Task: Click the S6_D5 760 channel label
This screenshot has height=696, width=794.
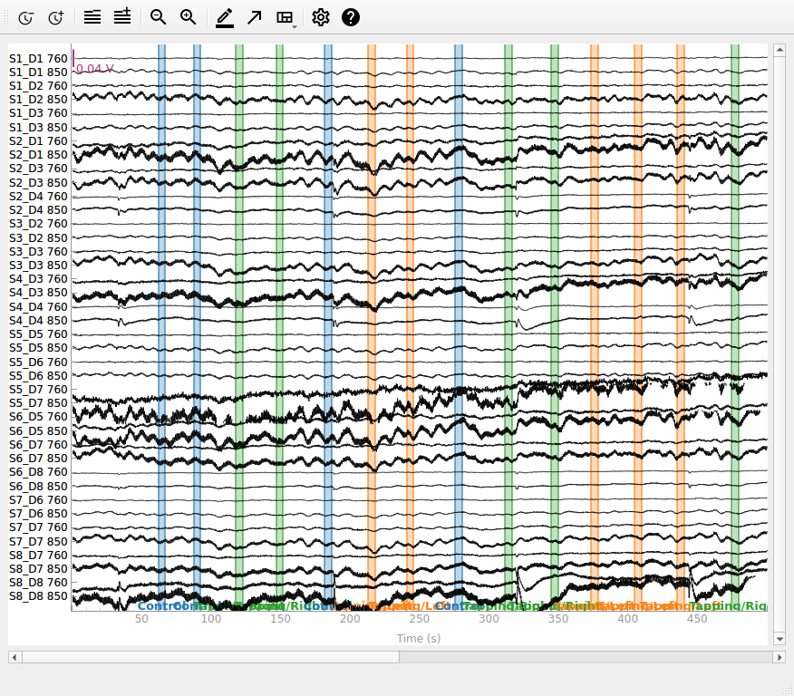Action: click(38, 417)
